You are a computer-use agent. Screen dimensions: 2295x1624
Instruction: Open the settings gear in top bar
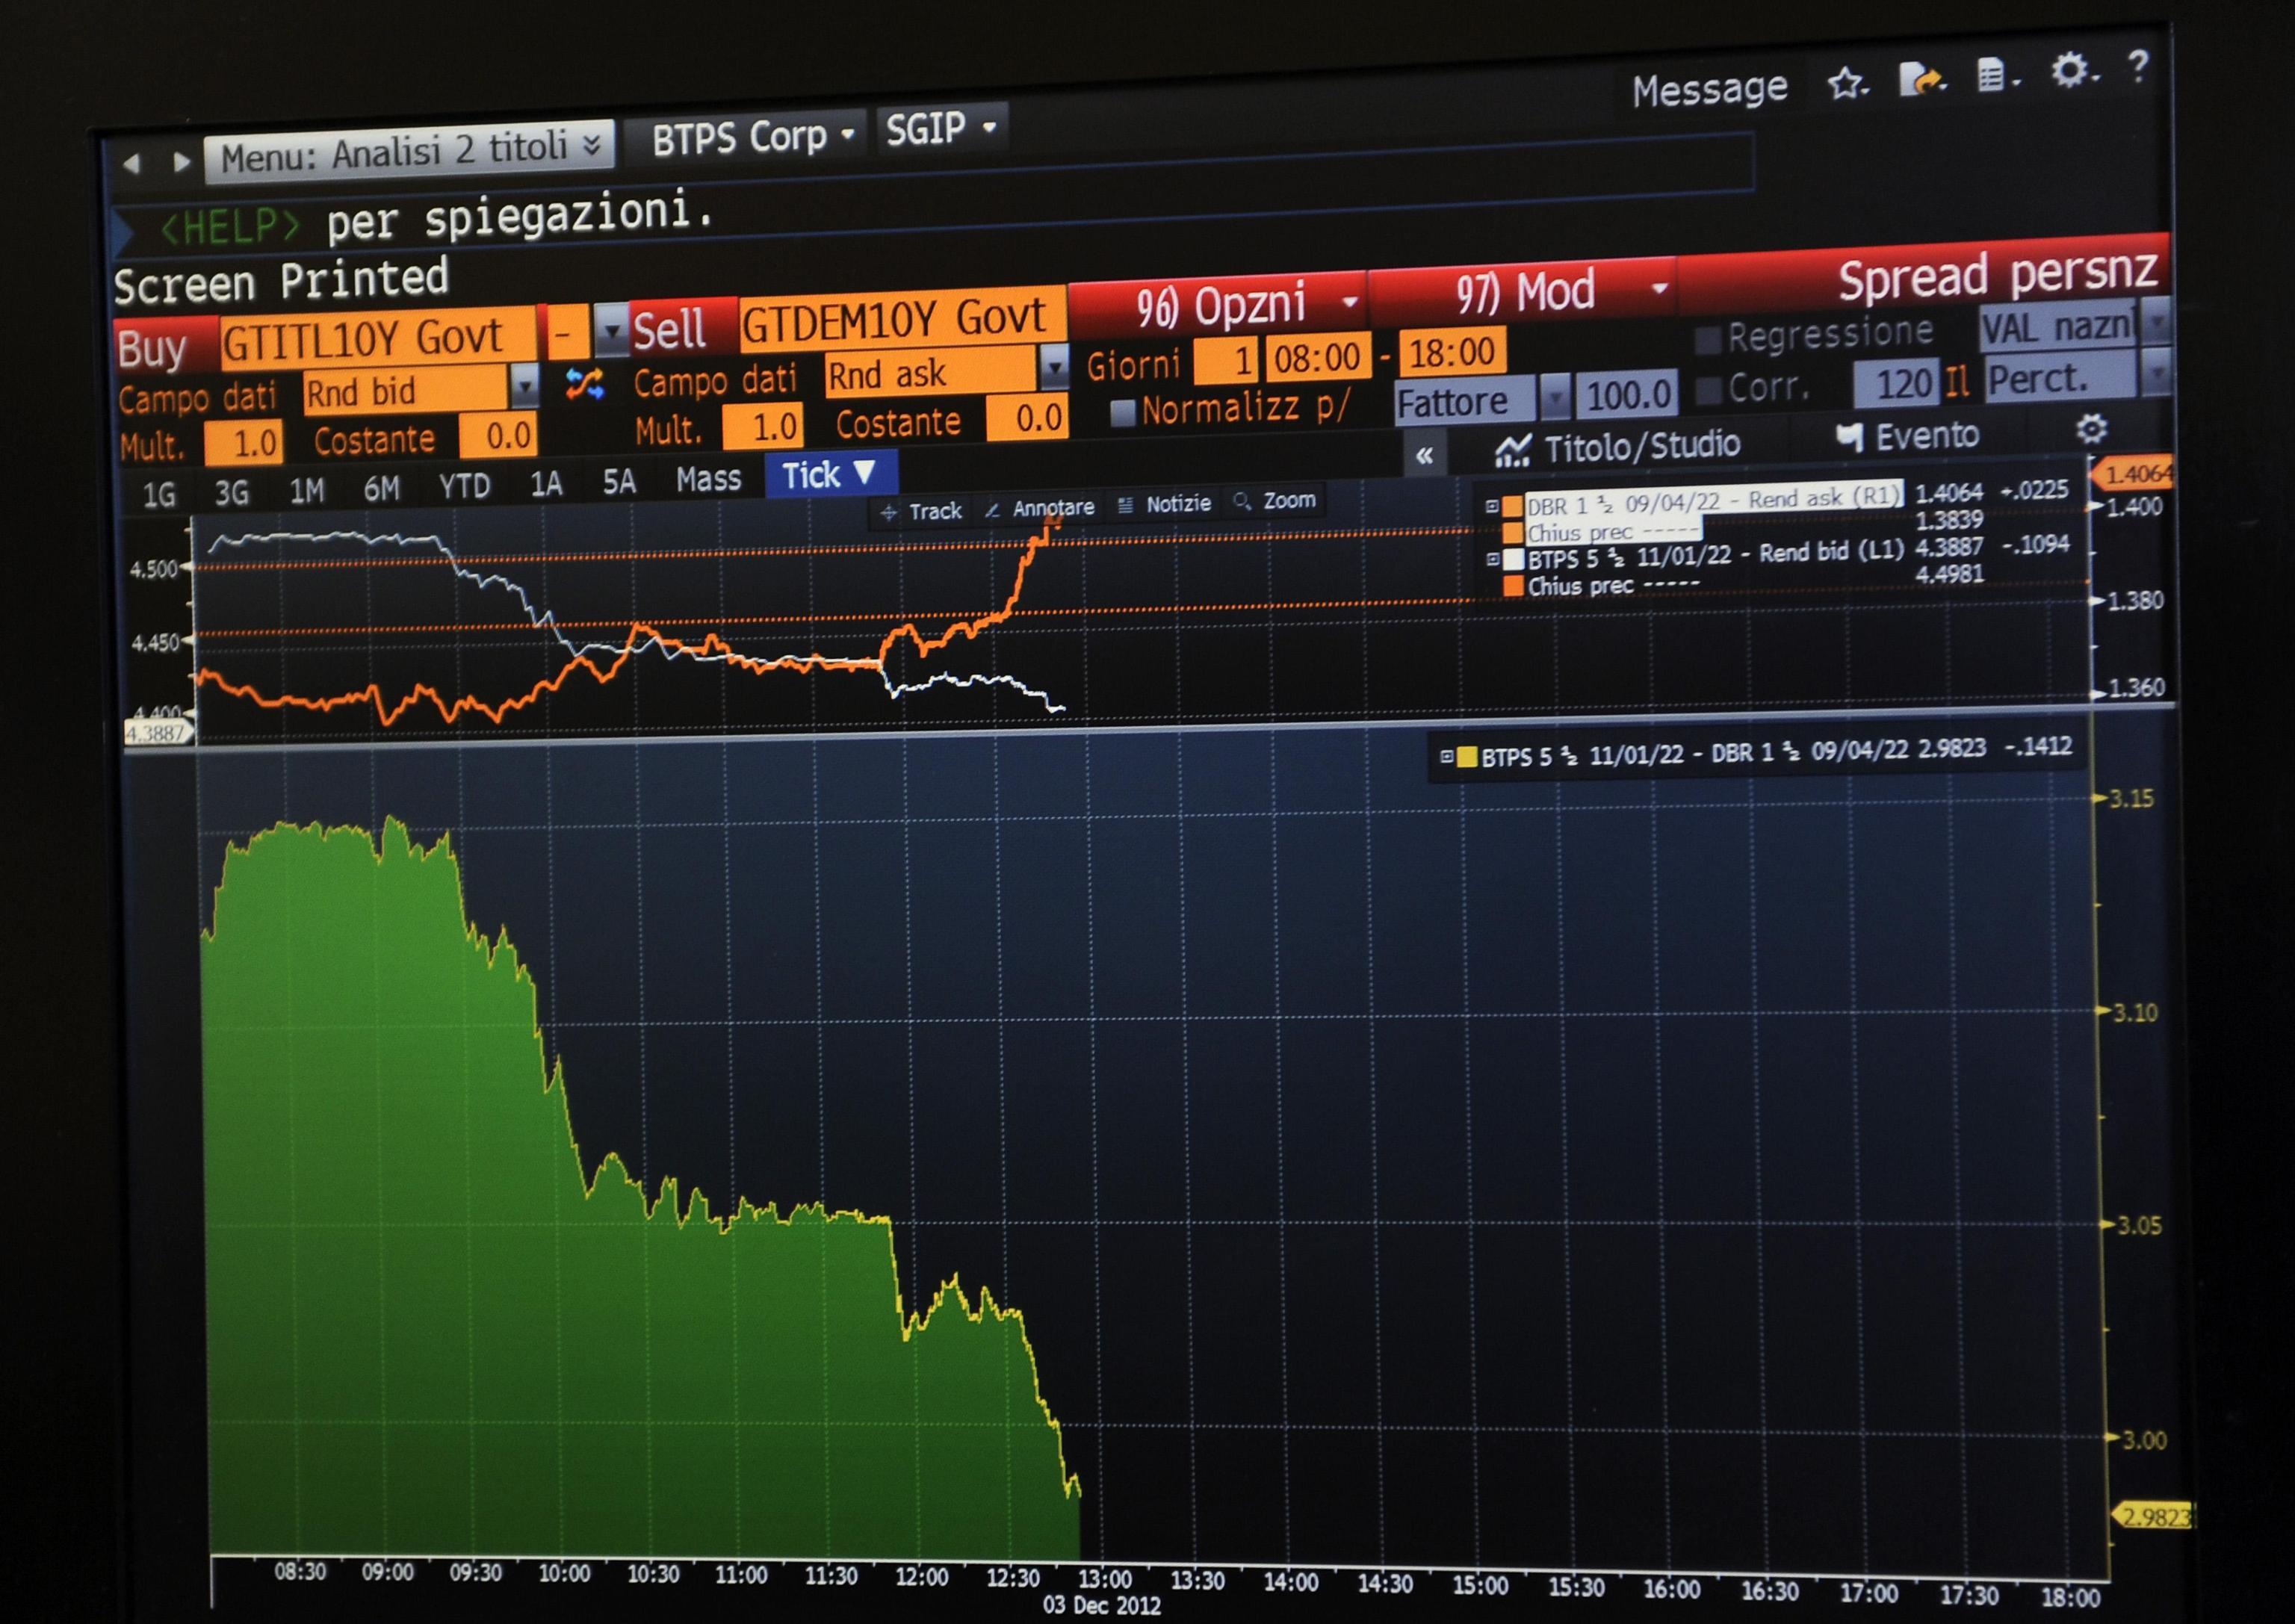point(2069,70)
